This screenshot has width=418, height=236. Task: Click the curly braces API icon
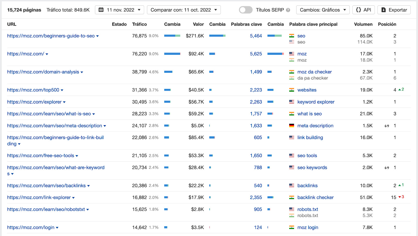click(x=358, y=10)
